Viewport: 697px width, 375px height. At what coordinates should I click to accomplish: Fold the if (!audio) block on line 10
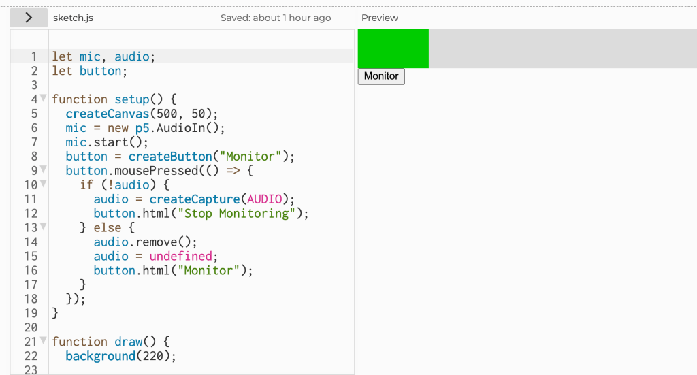click(44, 184)
